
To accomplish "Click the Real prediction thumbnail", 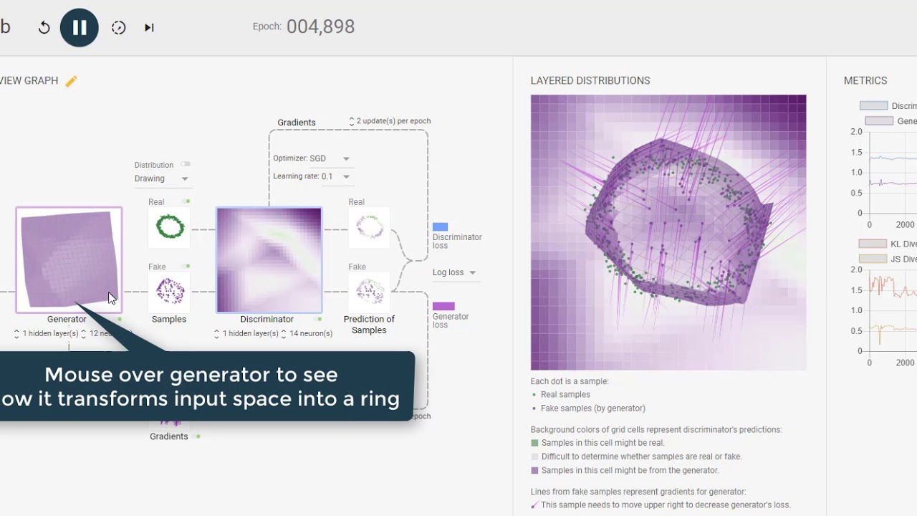I will [370, 227].
